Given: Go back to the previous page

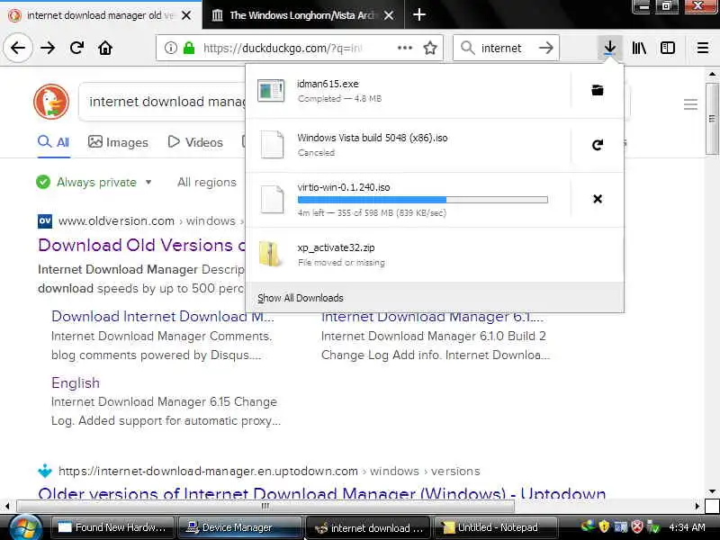Looking at the screenshot, I should (18, 48).
